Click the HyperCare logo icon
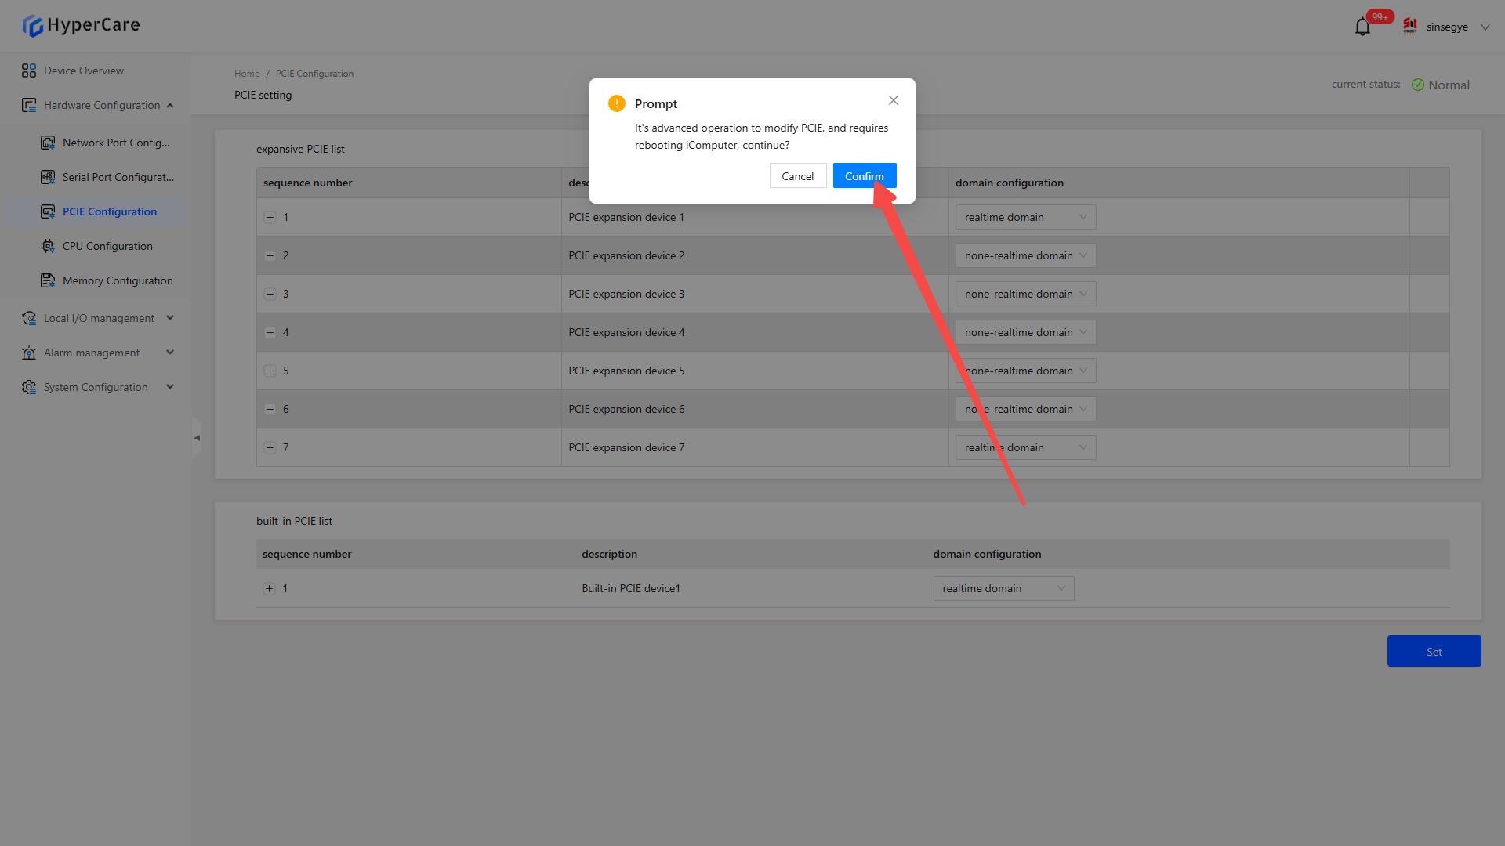 tap(32, 26)
